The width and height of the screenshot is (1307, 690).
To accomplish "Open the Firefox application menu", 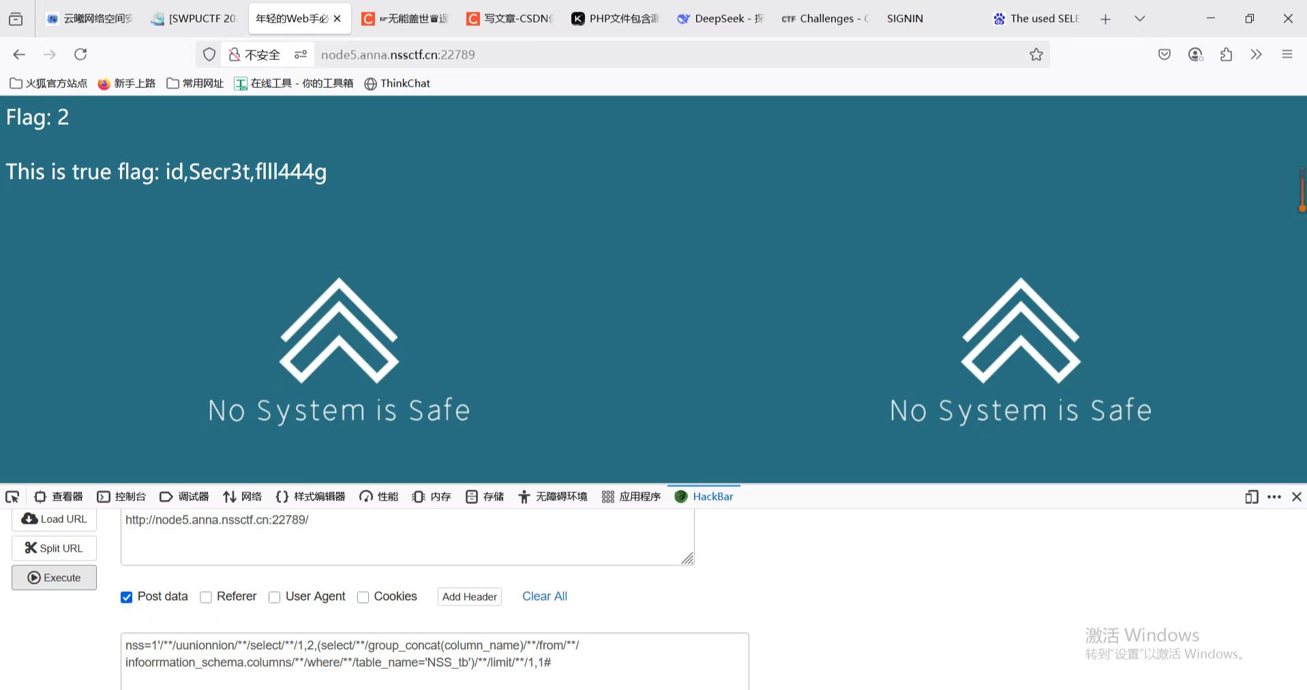I will (x=1287, y=55).
